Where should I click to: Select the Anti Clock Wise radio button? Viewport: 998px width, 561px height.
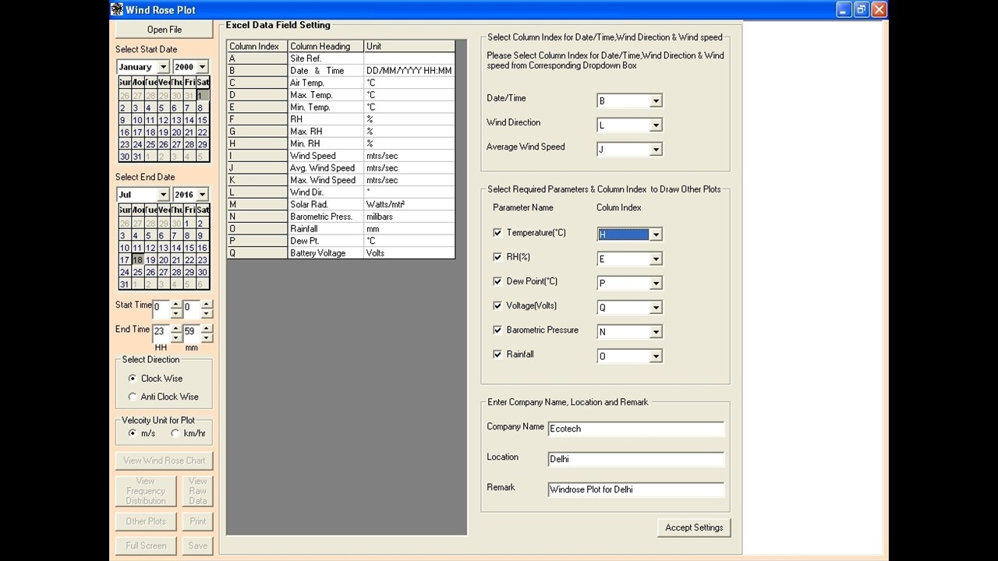[133, 397]
